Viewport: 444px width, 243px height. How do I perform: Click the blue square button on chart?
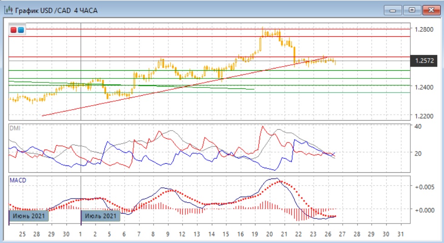[x=21, y=30]
